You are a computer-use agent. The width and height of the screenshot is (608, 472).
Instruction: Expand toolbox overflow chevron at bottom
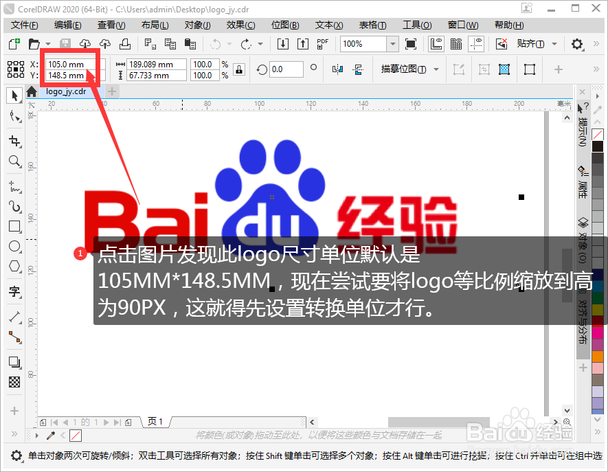point(14,434)
